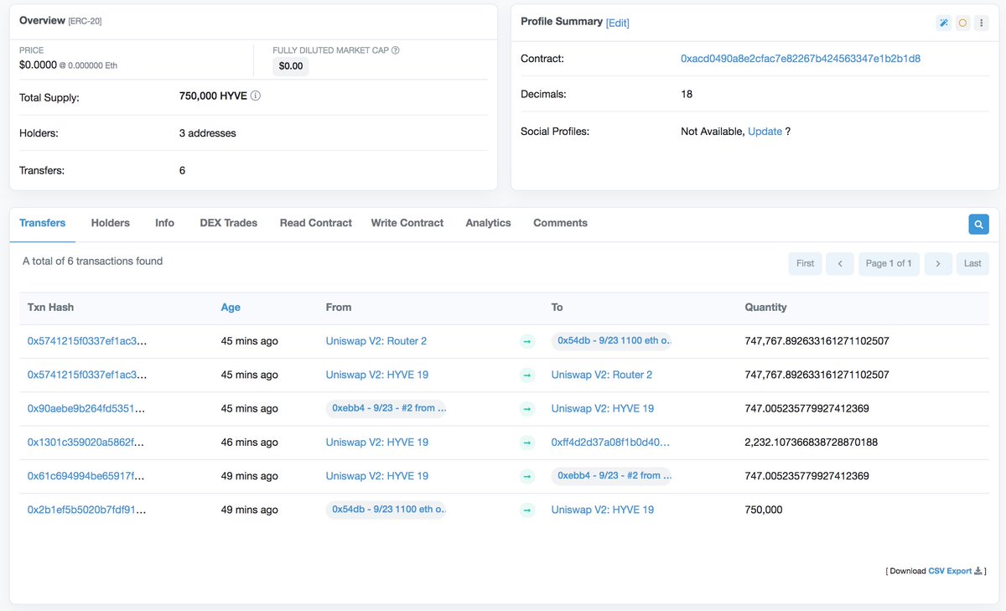Viewport: 1006px width, 611px height.
Task: Click Uniswap V2: Router 2 in the From column
Action: (x=376, y=341)
